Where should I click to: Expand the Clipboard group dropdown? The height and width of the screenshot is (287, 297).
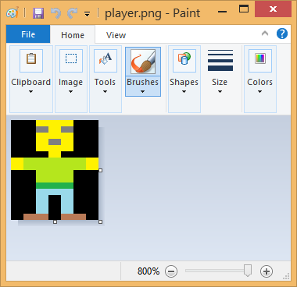tap(31, 91)
